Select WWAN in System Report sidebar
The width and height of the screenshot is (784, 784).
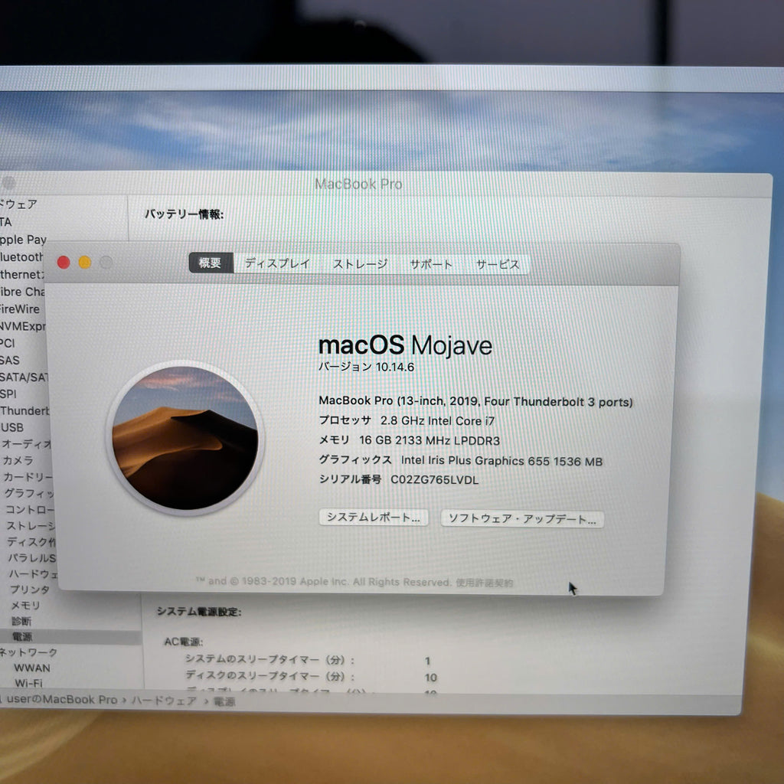pyautogui.click(x=32, y=668)
